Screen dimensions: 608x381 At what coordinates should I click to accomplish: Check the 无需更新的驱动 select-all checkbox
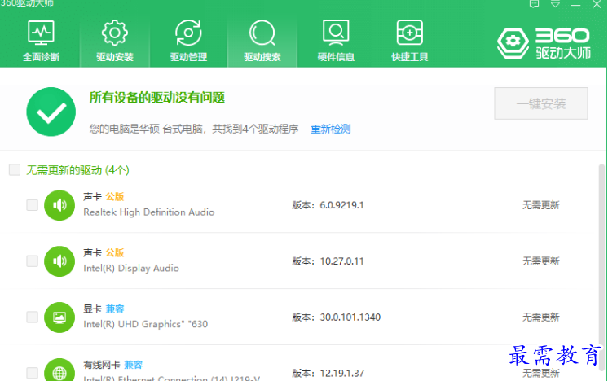coord(15,169)
